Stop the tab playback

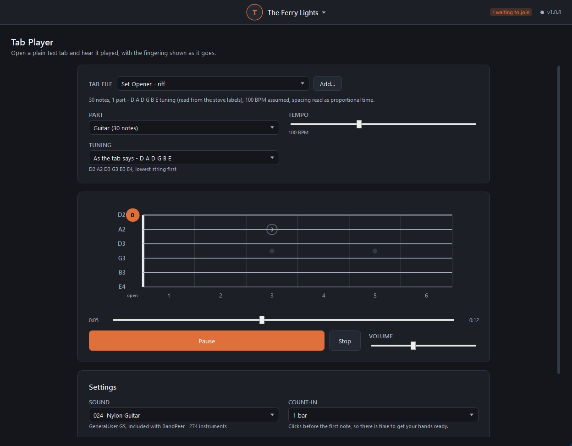tap(345, 341)
